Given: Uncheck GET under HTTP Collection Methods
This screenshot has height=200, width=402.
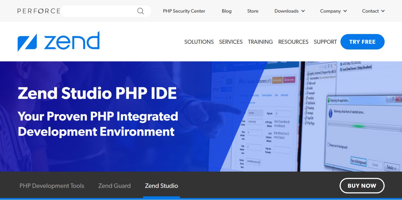Looking at the screenshot, I should (275, 133).
